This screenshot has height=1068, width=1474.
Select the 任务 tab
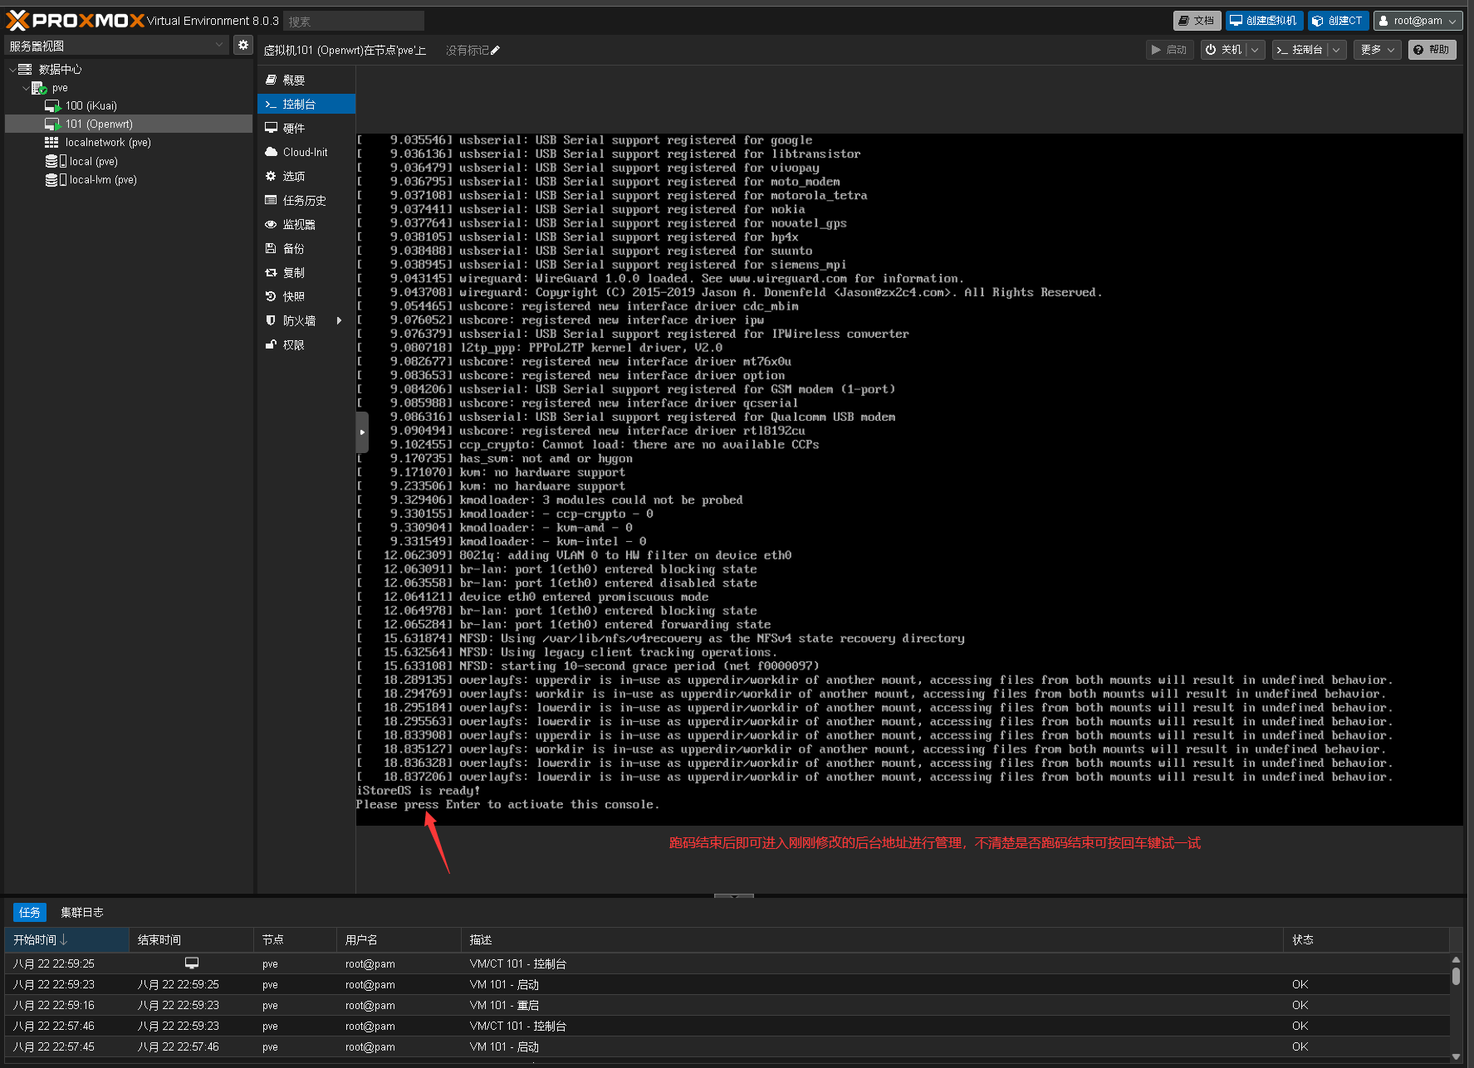[x=30, y=912]
